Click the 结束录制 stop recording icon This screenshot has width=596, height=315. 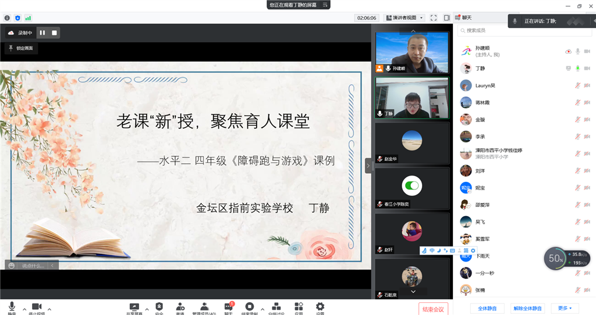pos(249,307)
